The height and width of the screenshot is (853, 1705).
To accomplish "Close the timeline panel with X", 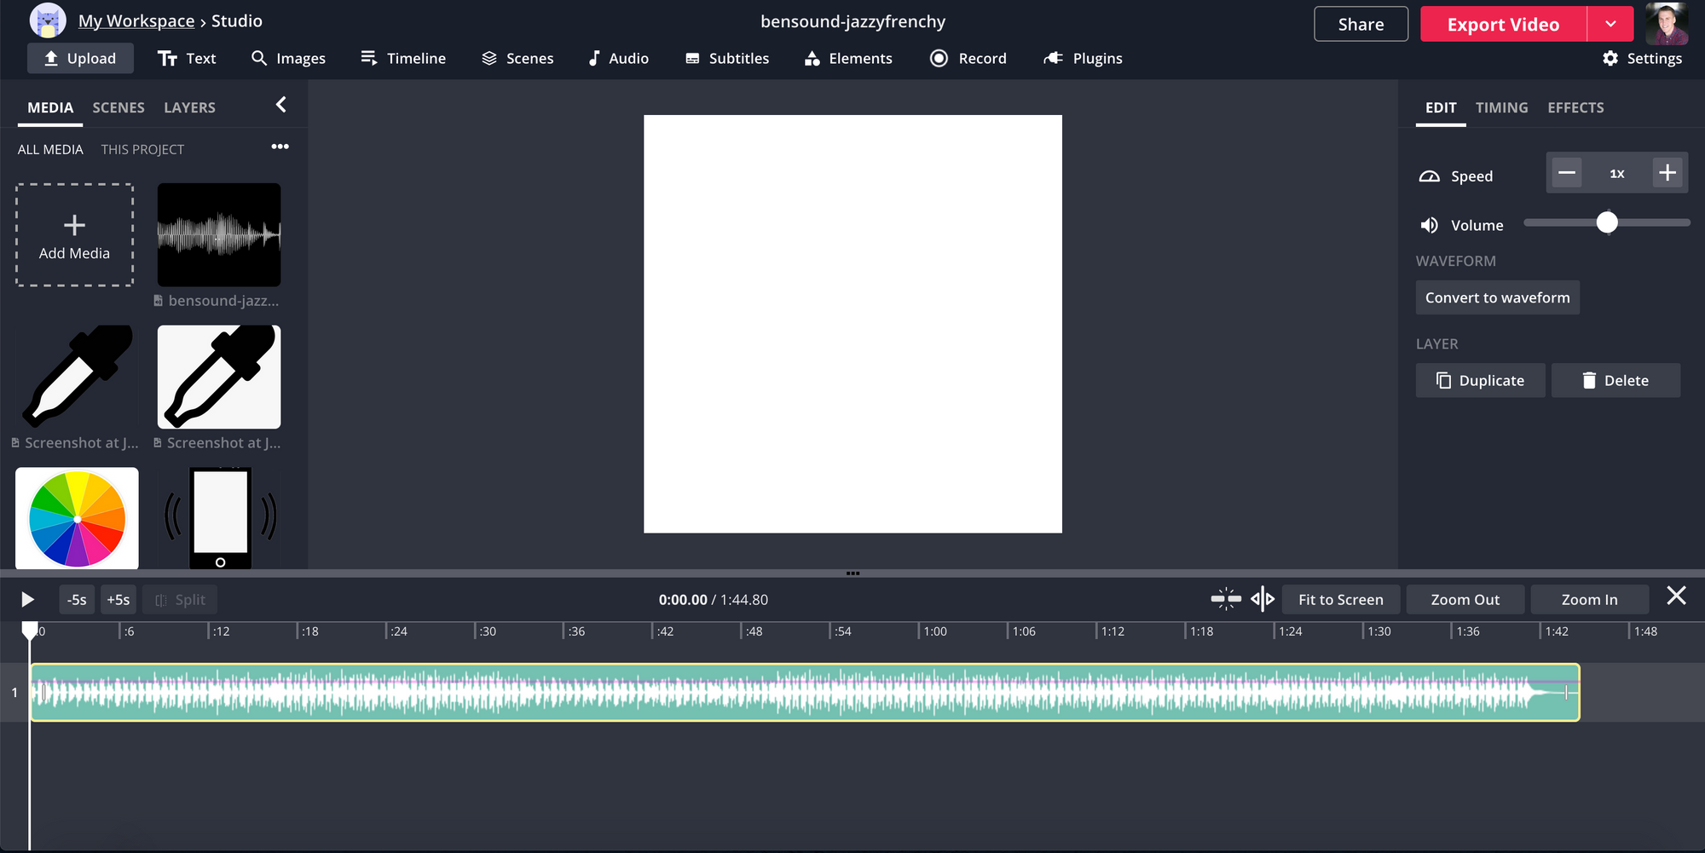I will tap(1676, 597).
